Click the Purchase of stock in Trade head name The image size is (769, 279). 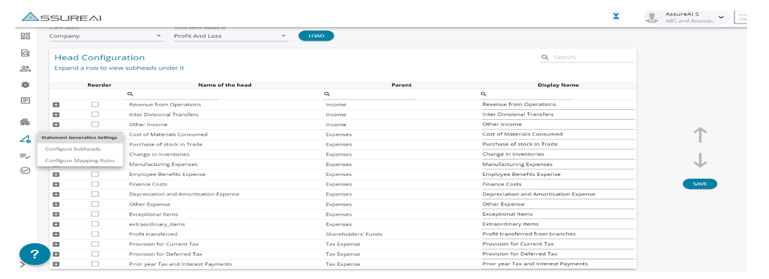coord(165,145)
